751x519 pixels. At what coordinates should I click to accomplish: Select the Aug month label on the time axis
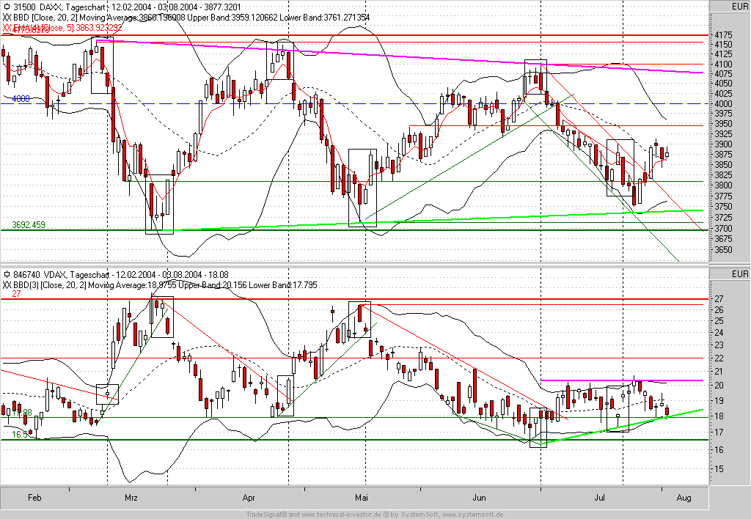pos(684,498)
